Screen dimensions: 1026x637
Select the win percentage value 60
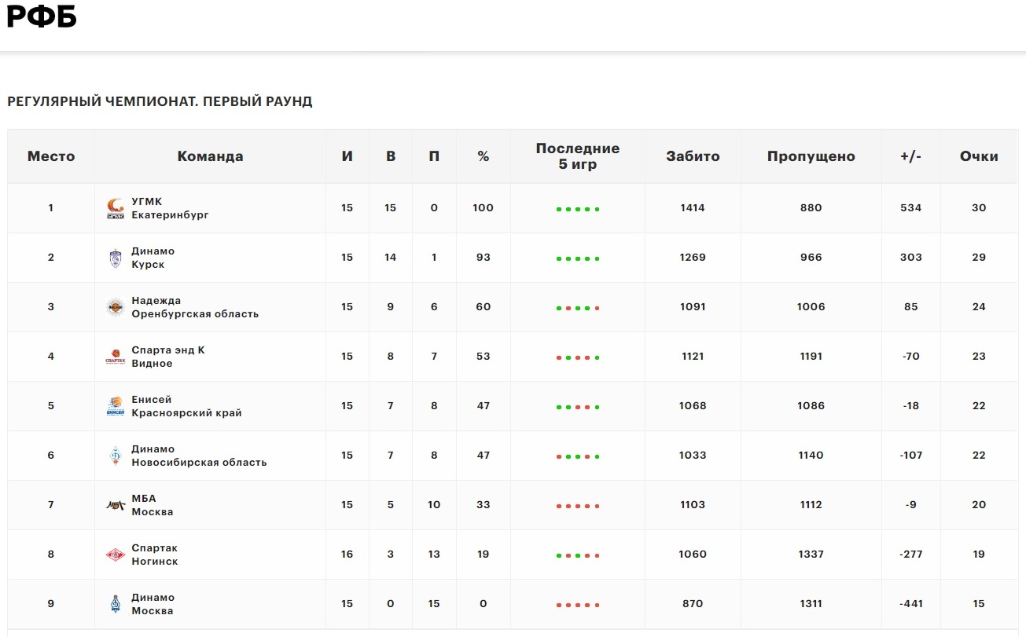point(484,307)
